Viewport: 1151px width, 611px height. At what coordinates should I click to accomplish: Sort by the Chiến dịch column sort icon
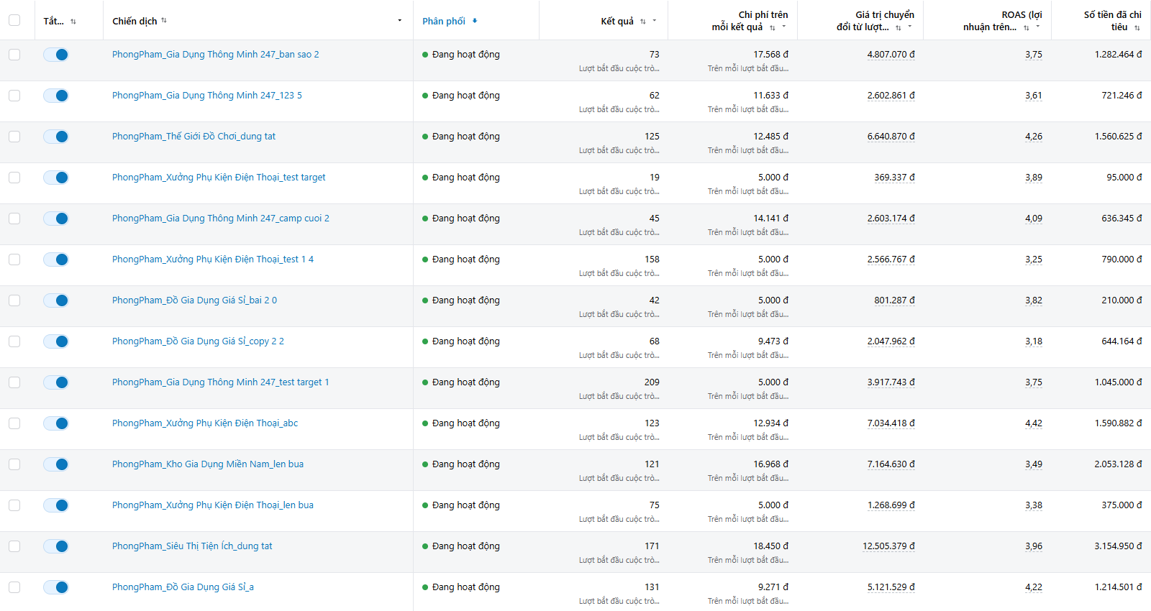pos(164,21)
